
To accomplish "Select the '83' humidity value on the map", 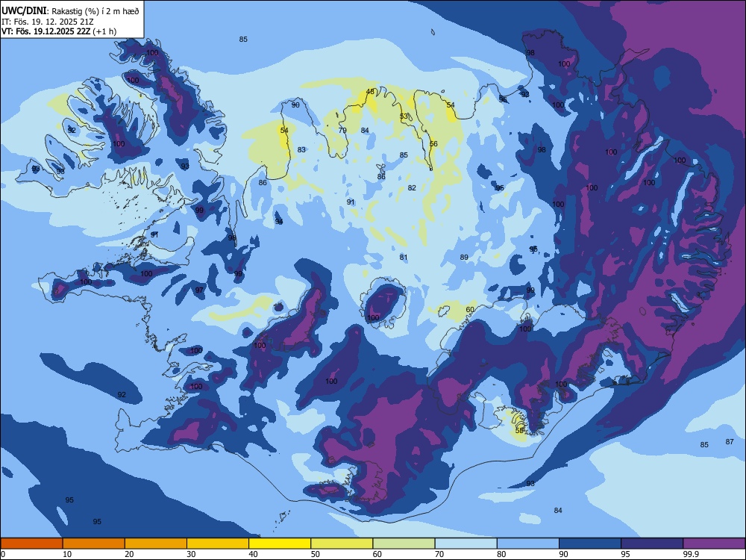I will pyautogui.click(x=301, y=149).
